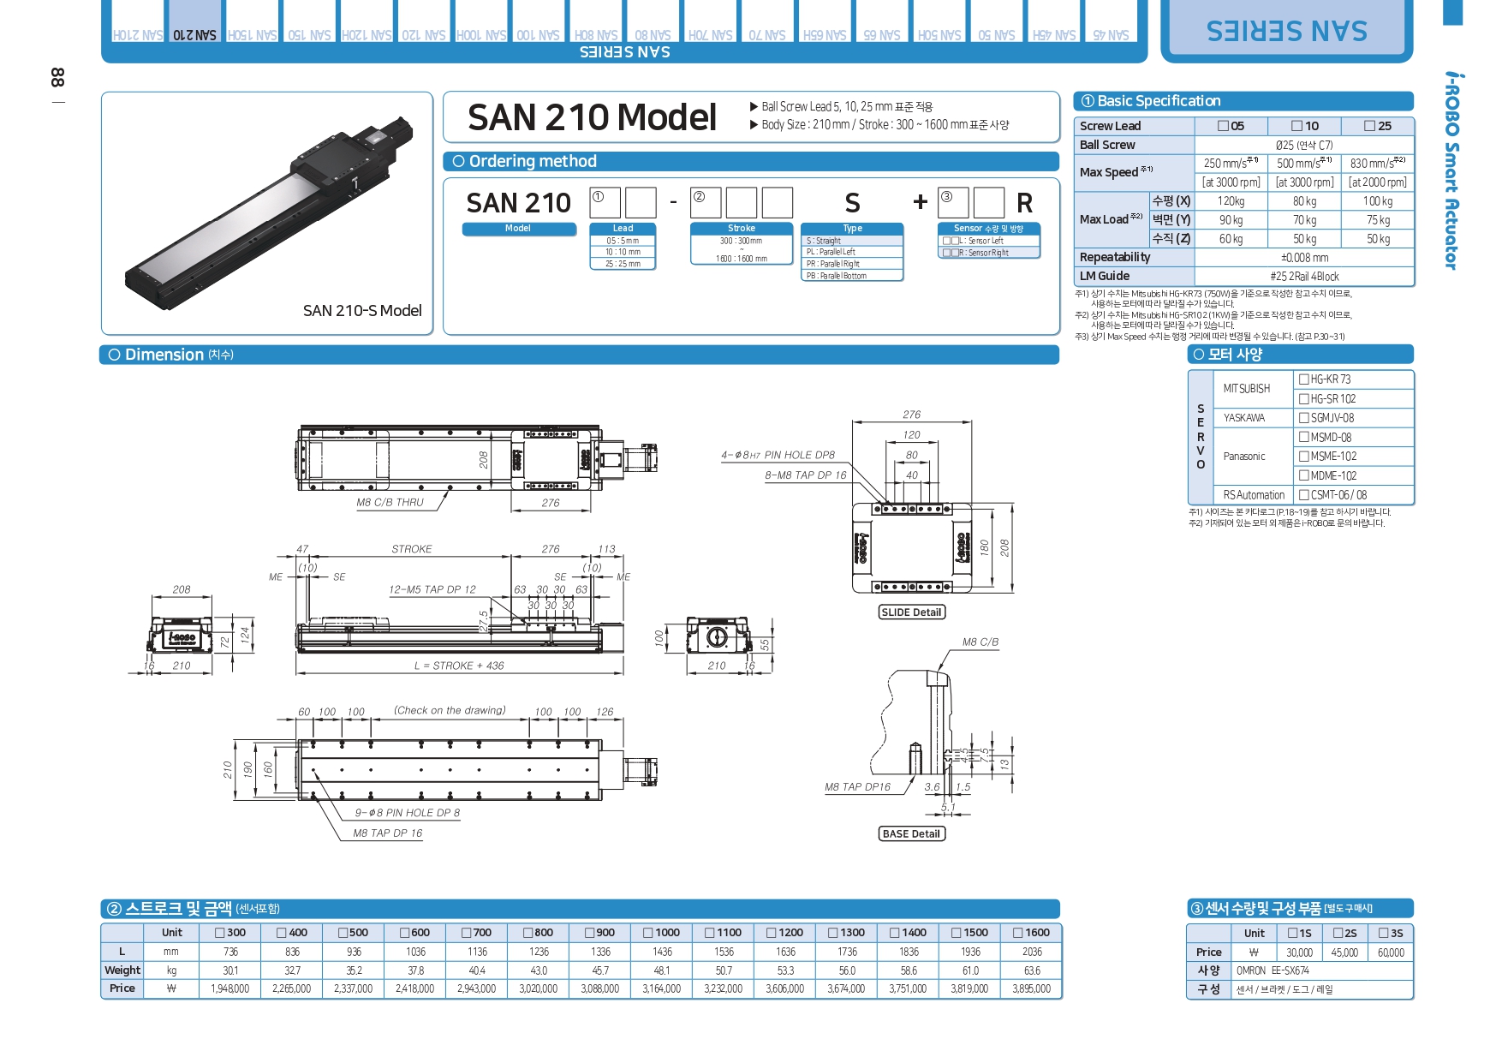Click the sensor price '45,000'
This screenshot has width=1502, height=1063.
[x=1344, y=953]
